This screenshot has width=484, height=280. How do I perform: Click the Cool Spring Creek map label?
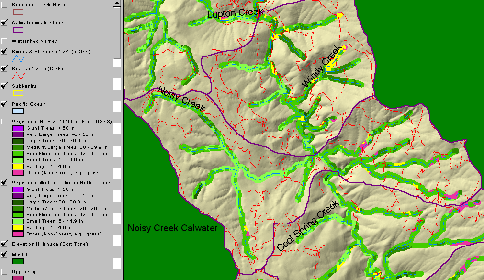pos(308,225)
